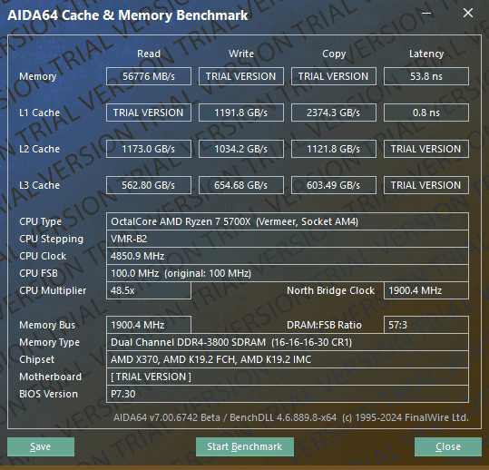Click CPU Type value Ryzen 7 5700X

(x=288, y=221)
